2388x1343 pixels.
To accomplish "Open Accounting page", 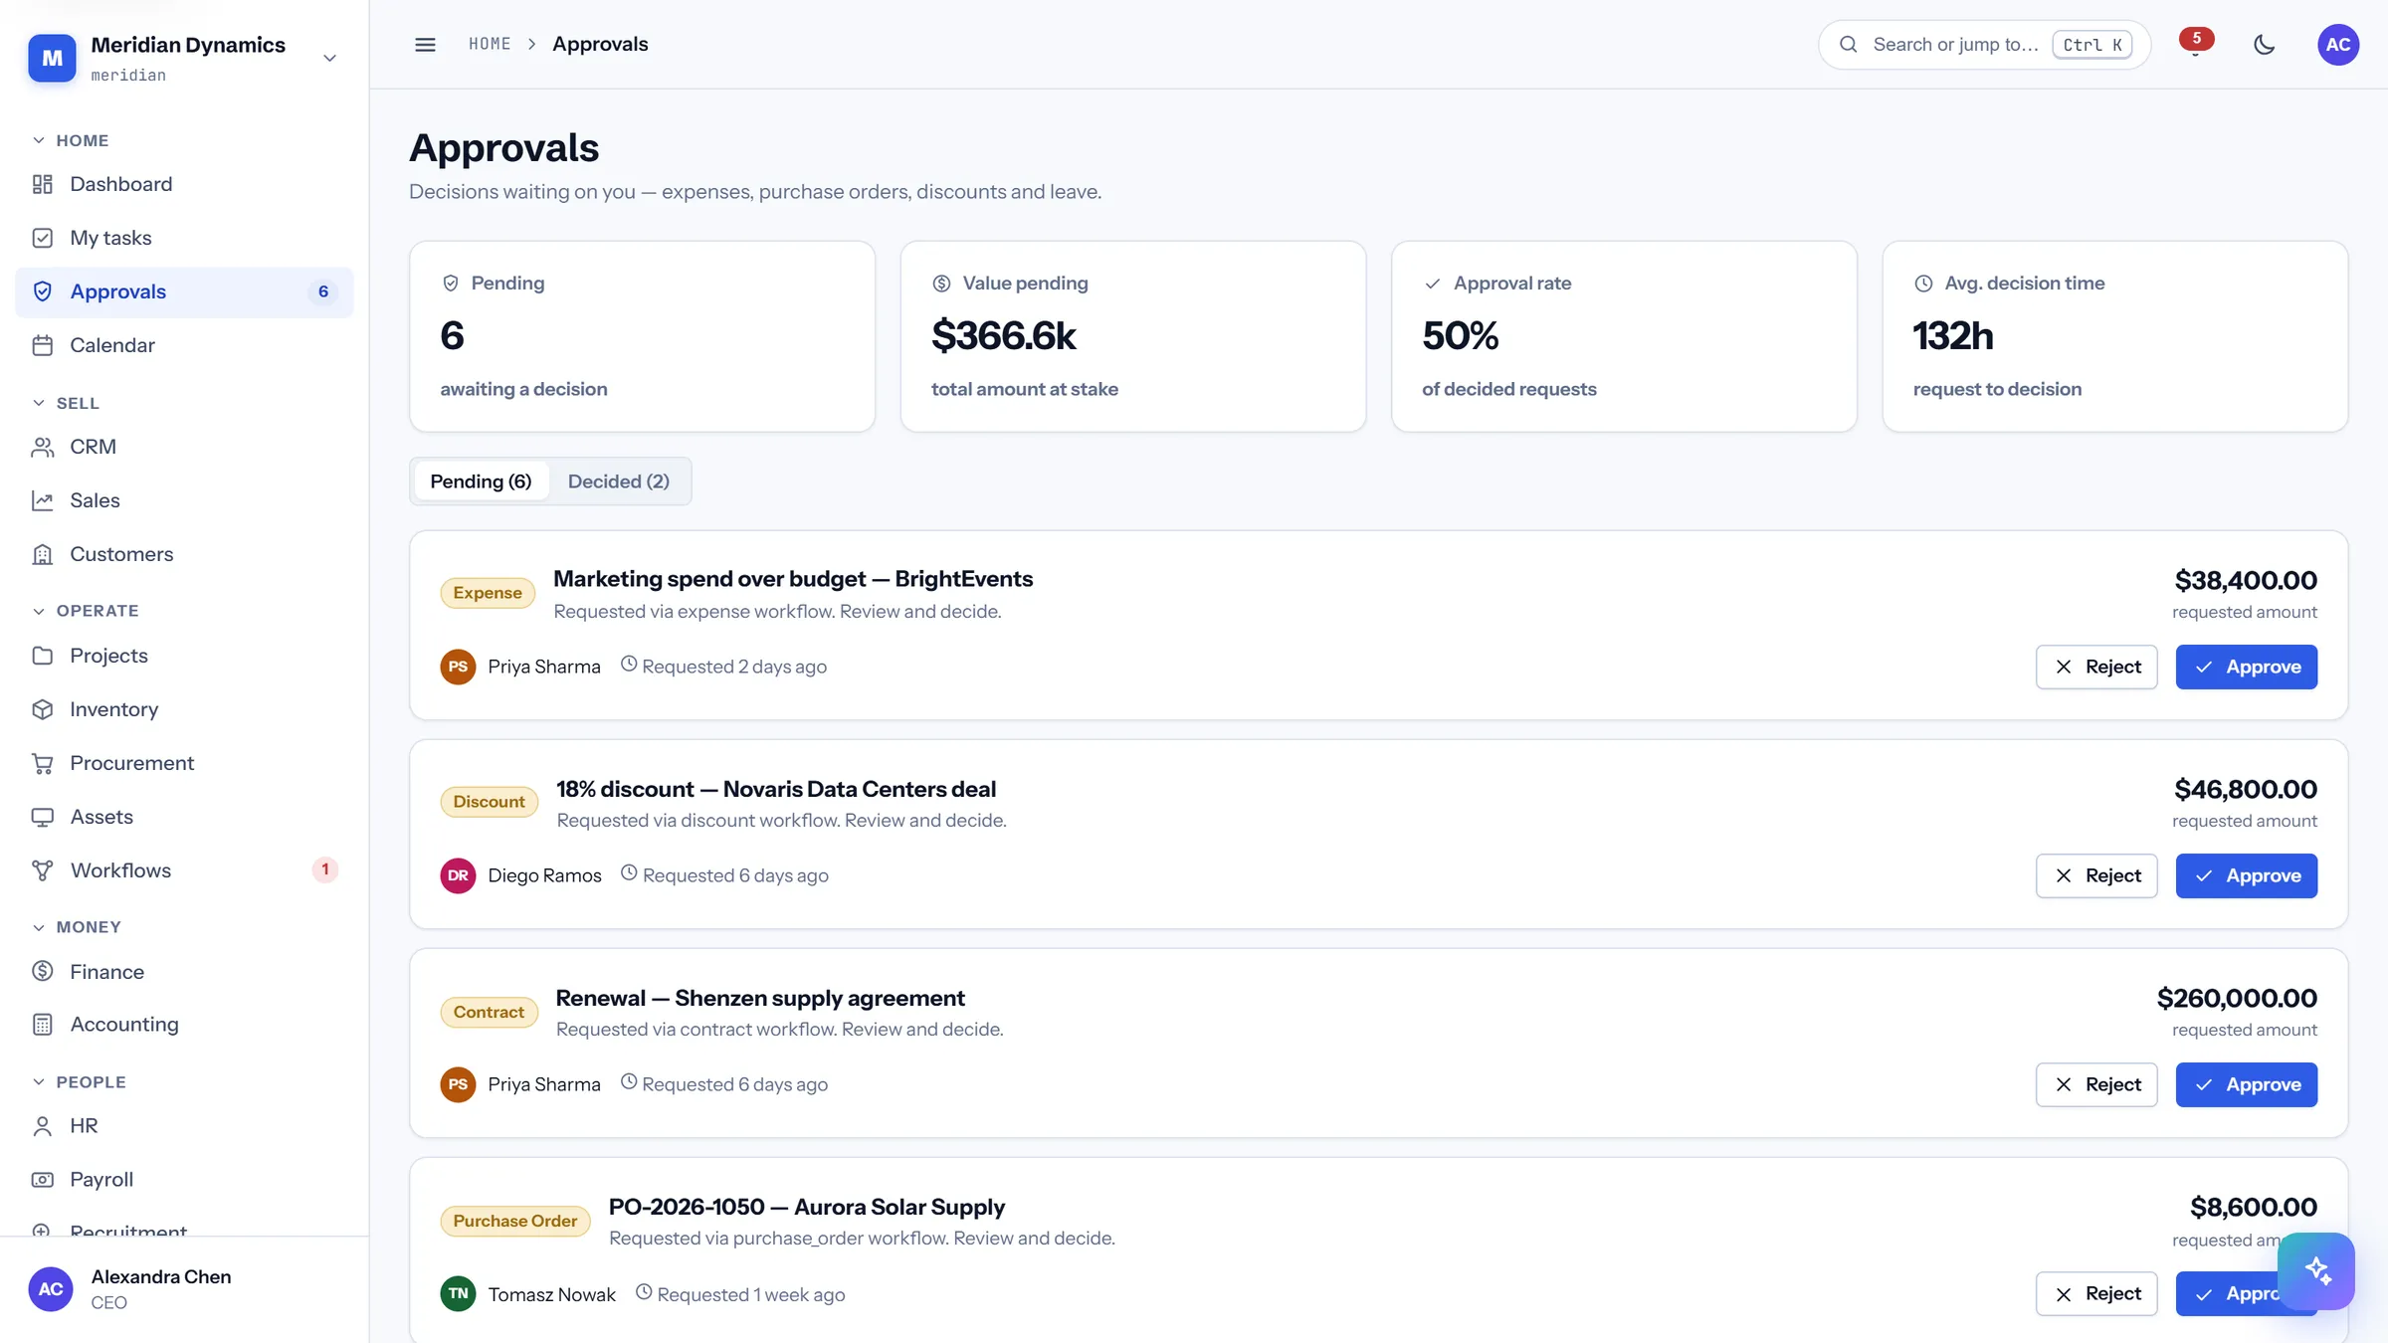I will click(184, 1025).
